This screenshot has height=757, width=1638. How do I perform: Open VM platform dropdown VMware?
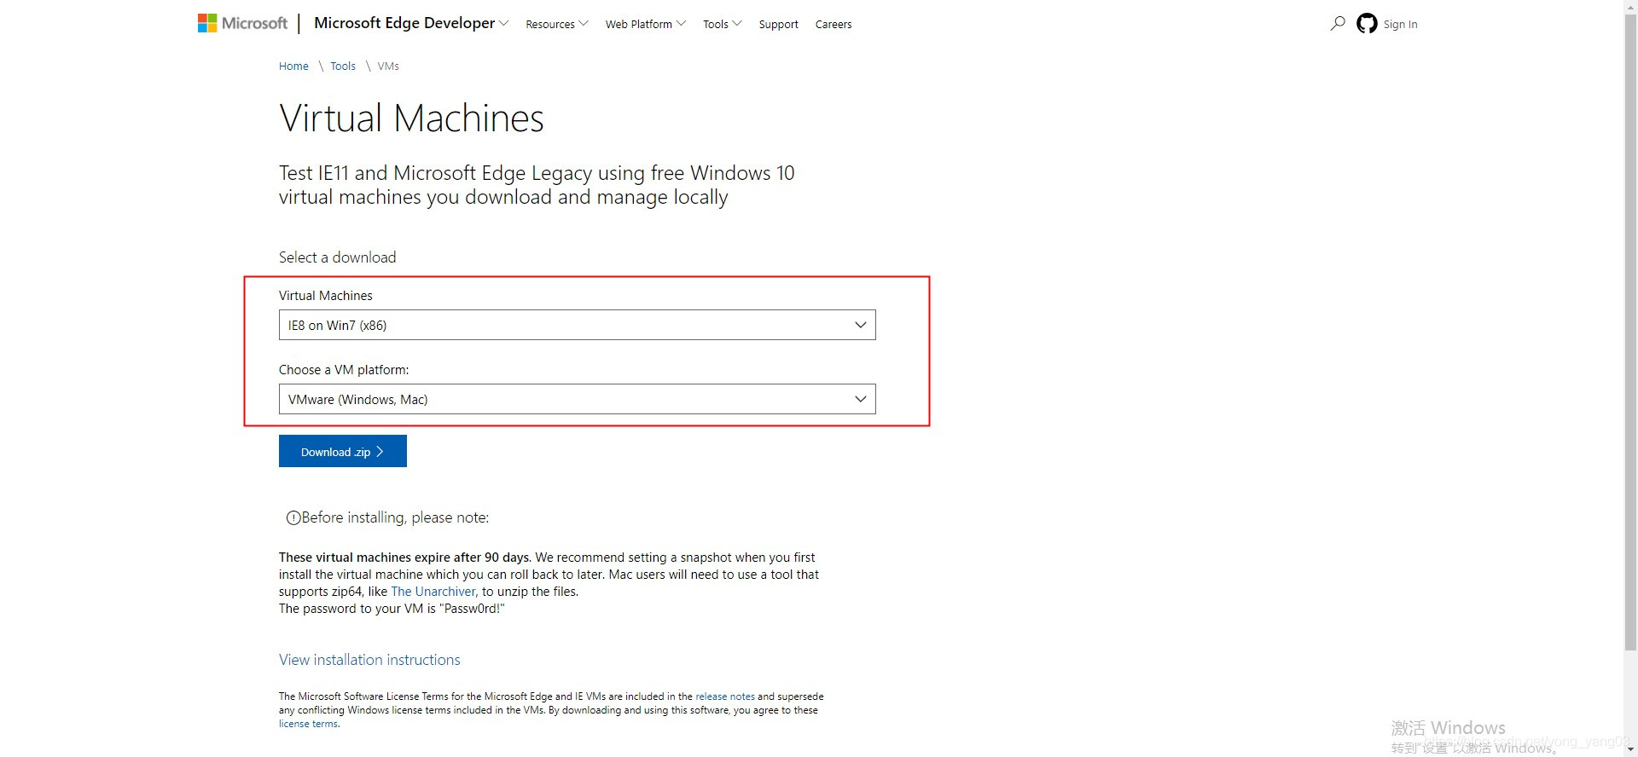pos(577,399)
